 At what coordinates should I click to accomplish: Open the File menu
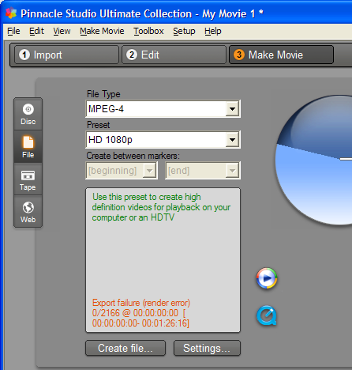pyautogui.click(x=13, y=31)
